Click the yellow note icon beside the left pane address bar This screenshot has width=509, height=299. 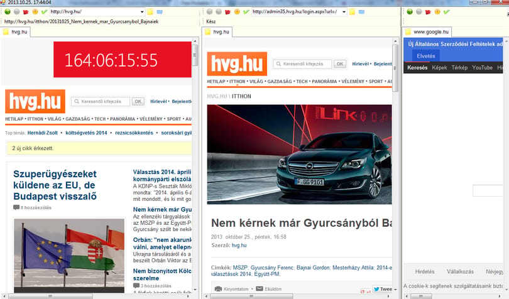(x=150, y=12)
